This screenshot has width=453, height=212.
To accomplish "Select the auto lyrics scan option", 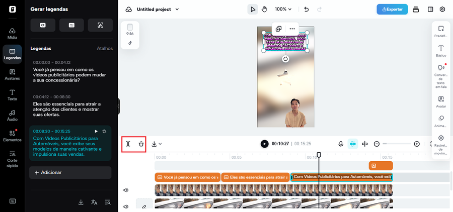I will [x=100, y=25].
